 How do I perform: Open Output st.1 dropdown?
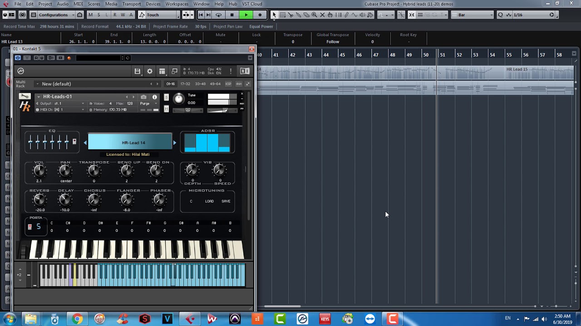(60, 104)
